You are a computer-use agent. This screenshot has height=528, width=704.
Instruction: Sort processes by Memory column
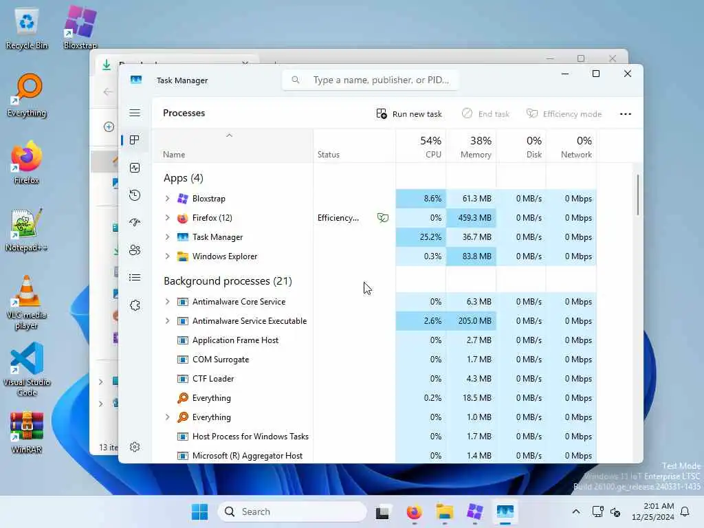tap(471, 146)
